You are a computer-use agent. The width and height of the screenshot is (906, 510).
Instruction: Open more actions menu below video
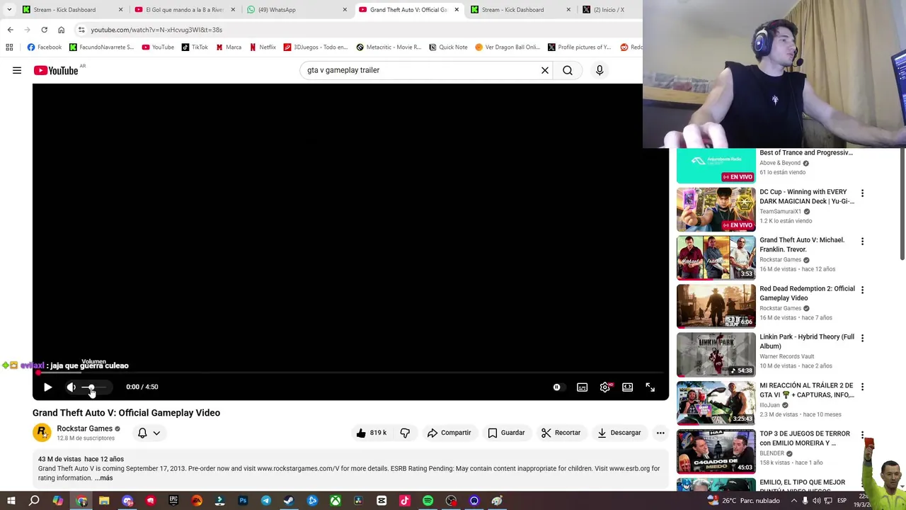[x=660, y=433]
